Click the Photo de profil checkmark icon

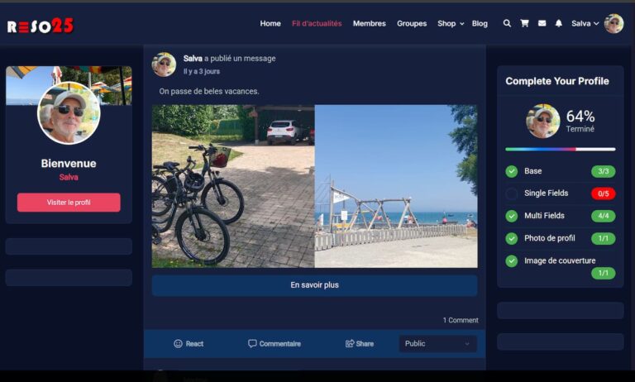click(512, 239)
